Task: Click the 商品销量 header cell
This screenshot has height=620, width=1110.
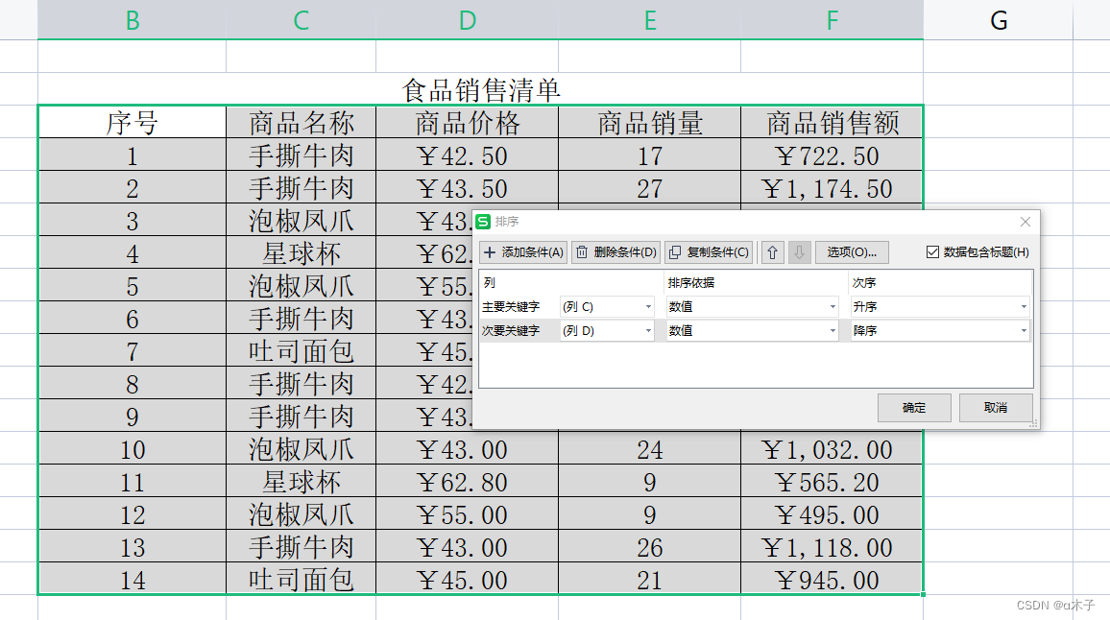Action: pyautogui.click(x=650, y=123)
